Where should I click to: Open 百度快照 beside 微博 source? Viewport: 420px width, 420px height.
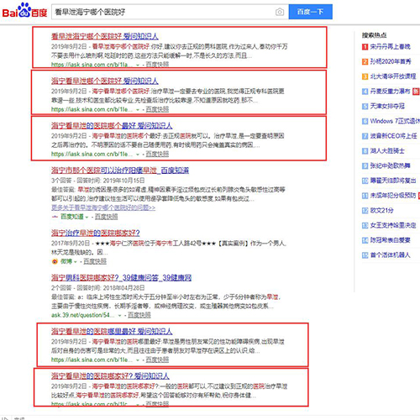(95, 261)
